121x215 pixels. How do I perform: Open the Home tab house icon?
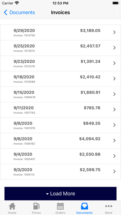(x=12, y=206)
